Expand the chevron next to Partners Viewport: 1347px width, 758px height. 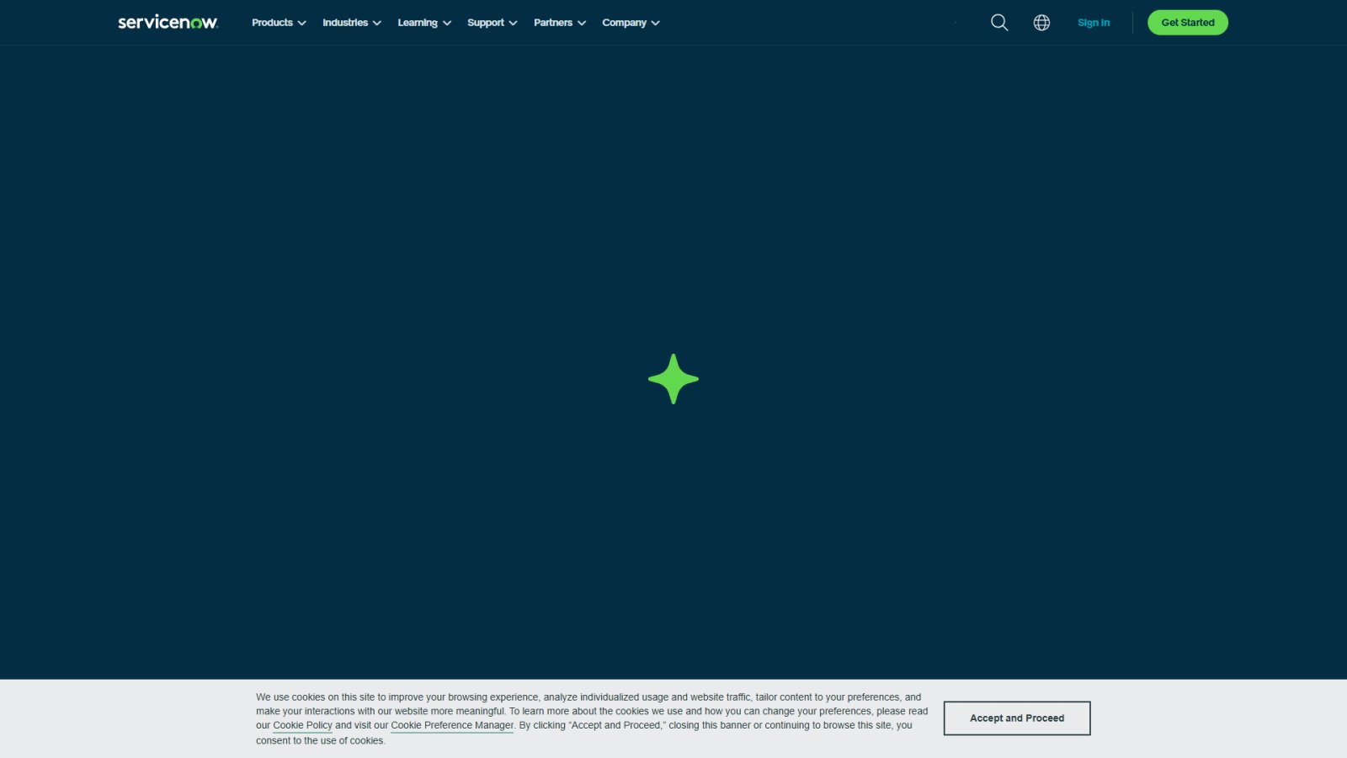pyautogui.click(x=582, y=24)
